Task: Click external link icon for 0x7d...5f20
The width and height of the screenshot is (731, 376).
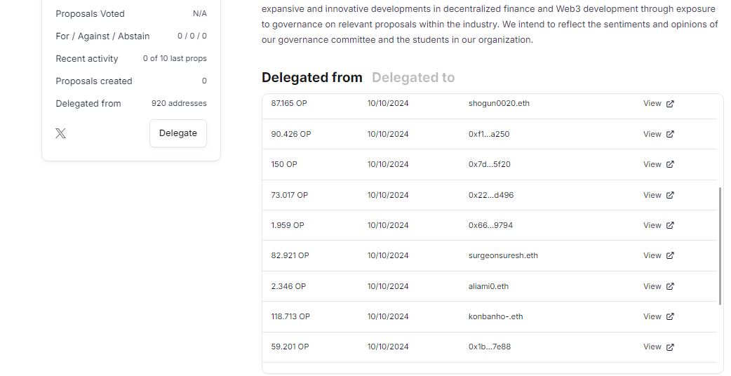Action: (670, 164)
